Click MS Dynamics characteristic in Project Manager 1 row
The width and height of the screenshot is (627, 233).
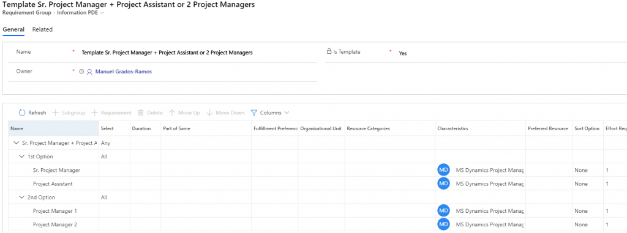pos(489,210)
